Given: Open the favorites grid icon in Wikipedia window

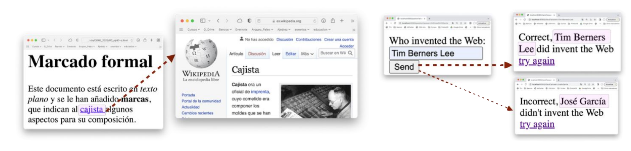Looking at the screenshot, I should pos(181,30).
